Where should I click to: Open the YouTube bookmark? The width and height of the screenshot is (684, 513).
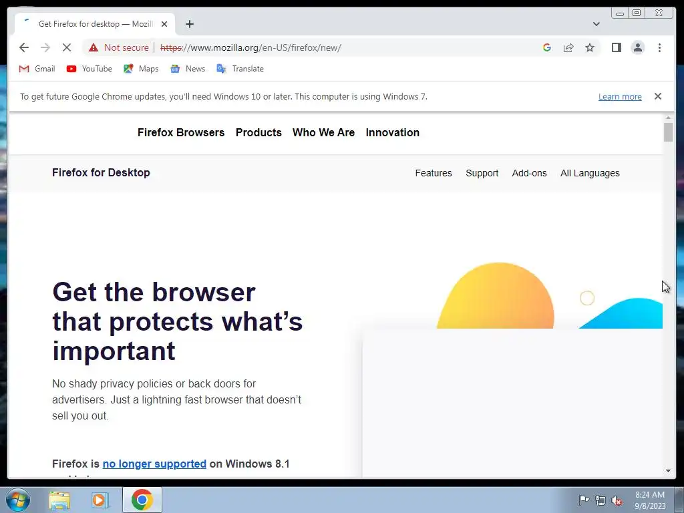pos(90,69)
